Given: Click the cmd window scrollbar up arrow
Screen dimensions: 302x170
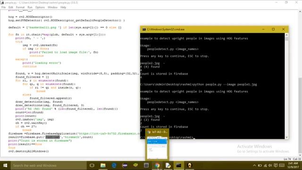Looking at the screenshot, I should 286,35.
